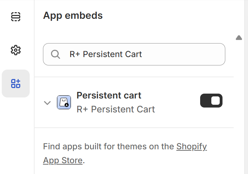Click the scroll-up arrow icon

[239, 38]
